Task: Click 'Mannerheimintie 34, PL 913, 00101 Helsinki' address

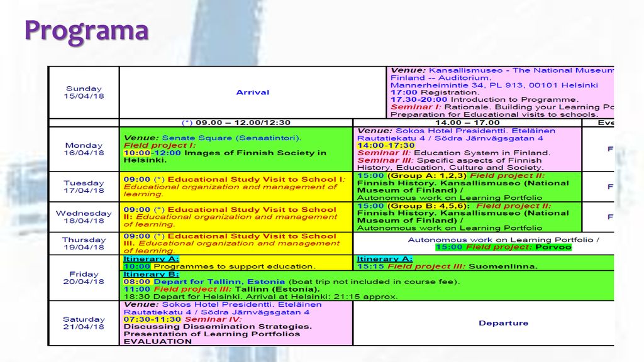Action: point(494,85)
